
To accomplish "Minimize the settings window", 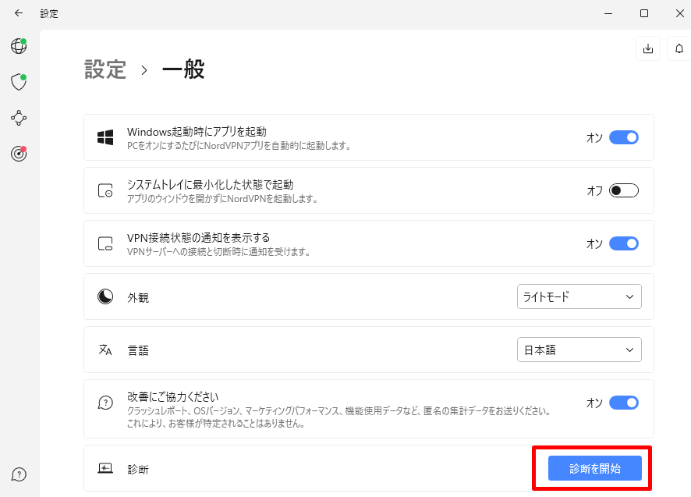I will [608, 13].
